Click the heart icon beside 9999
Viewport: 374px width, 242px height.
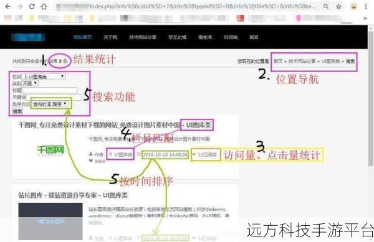point(90,161)
